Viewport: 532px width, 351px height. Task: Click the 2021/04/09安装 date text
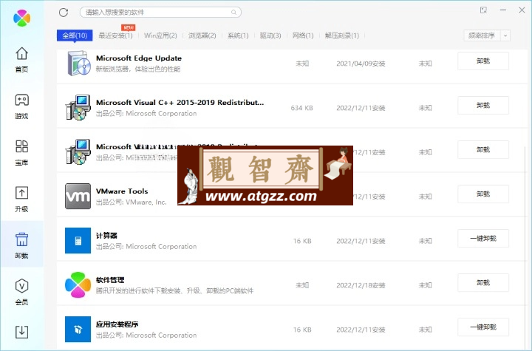click(x=361, y=64)
